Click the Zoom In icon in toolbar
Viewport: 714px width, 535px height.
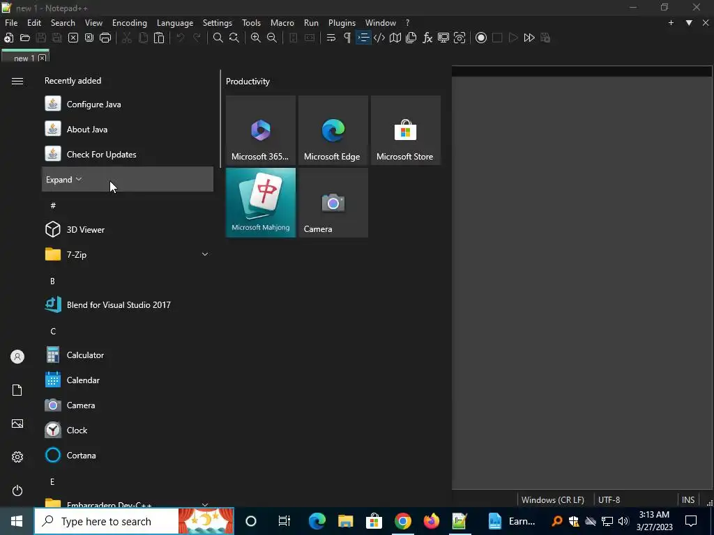click(256, 38)
